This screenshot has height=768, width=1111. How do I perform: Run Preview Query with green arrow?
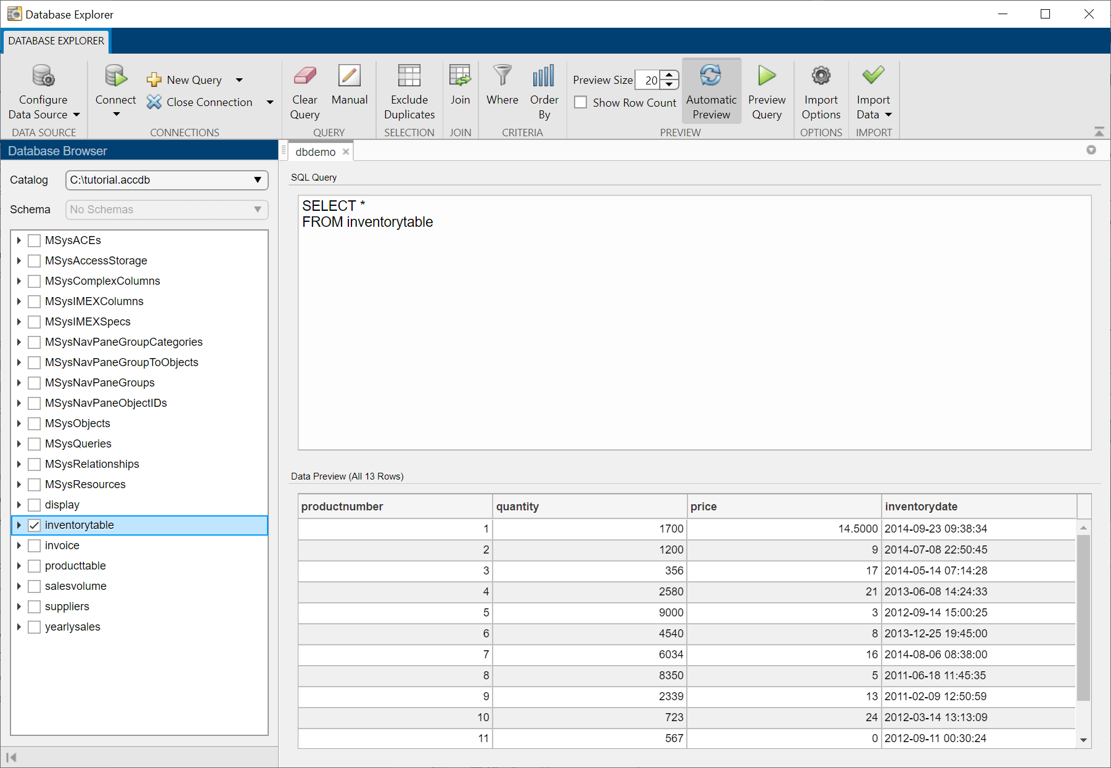(x=766, y=76)
